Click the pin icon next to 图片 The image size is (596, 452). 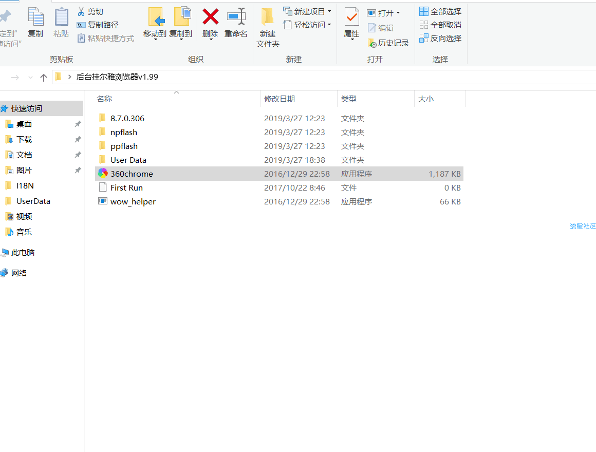pos(78,170)
